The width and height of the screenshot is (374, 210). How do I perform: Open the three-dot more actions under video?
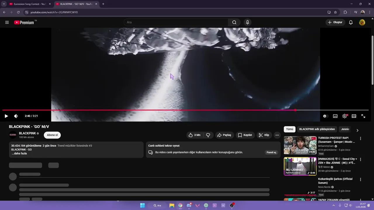[277, 135]
